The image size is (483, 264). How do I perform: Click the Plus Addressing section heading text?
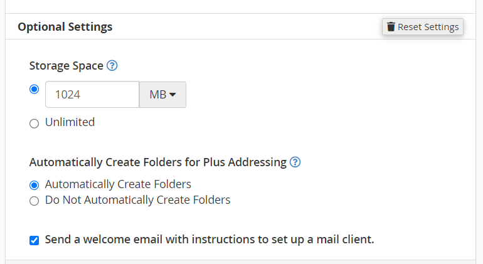[157, 162]
